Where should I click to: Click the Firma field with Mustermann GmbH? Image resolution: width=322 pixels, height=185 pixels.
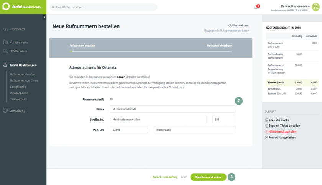click(172, 109)
